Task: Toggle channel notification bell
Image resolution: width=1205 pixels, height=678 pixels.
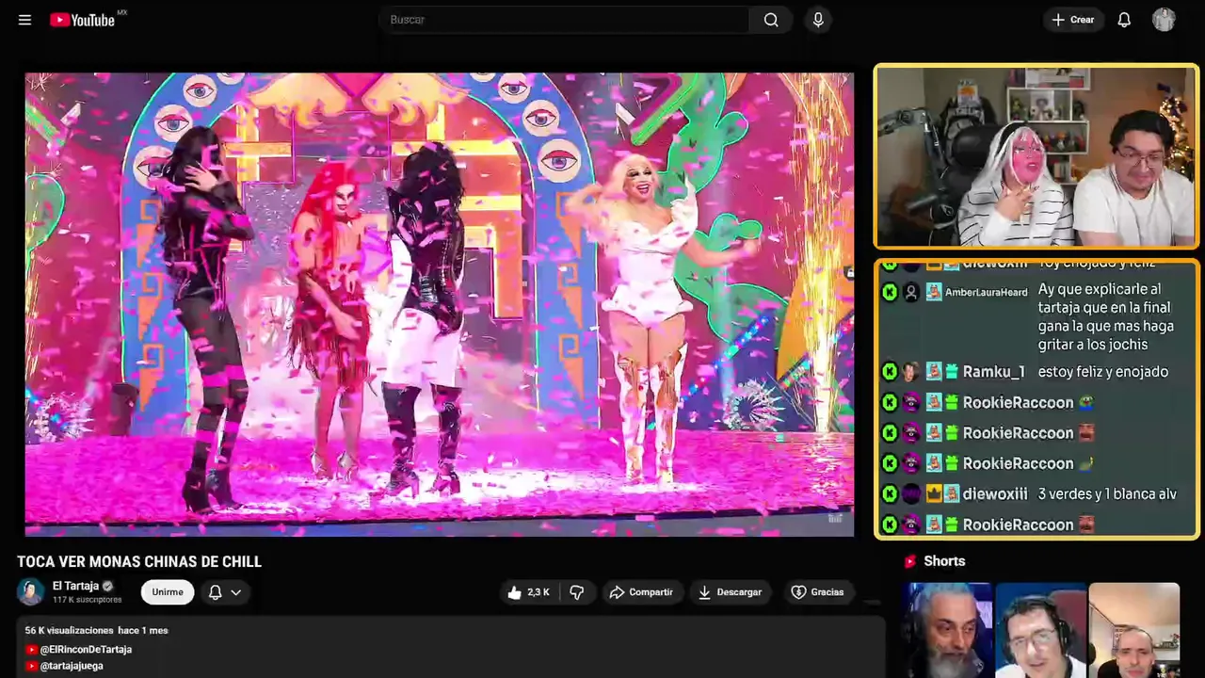Action: (215, 592)
